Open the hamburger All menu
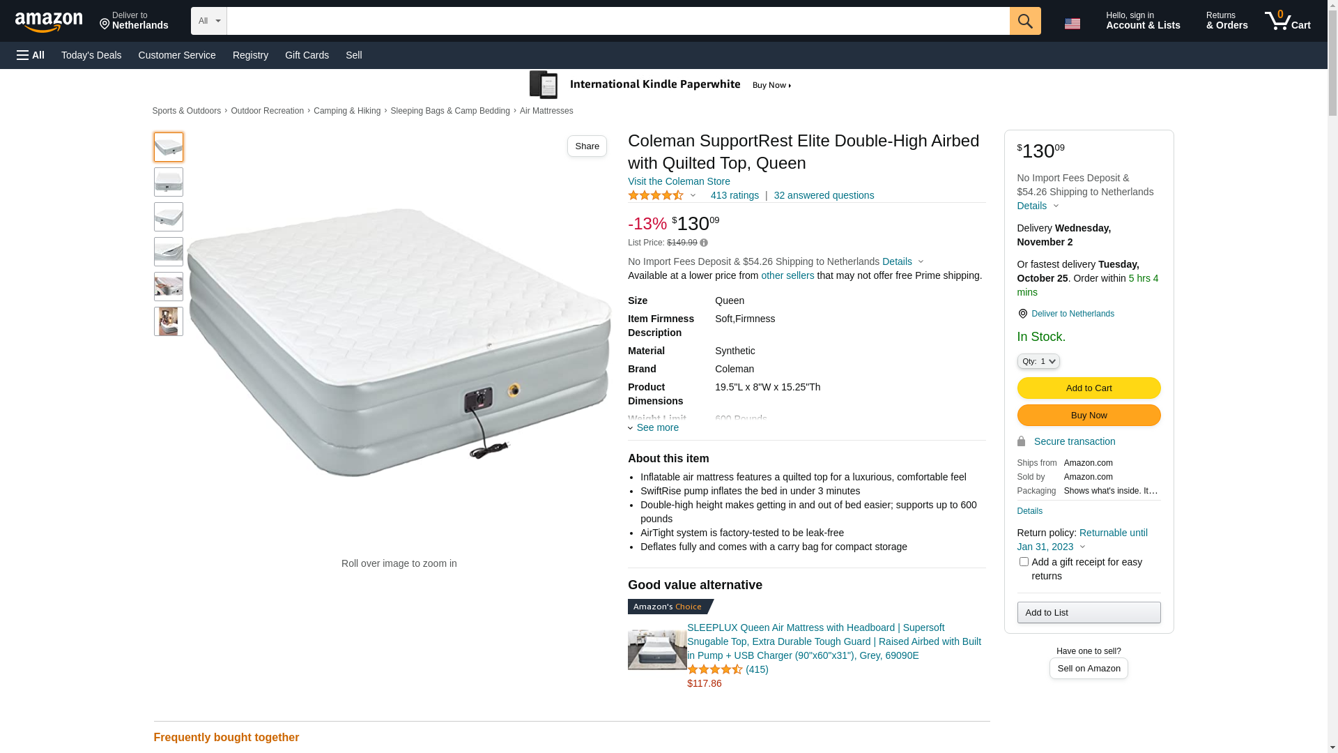 coord(31,55)
